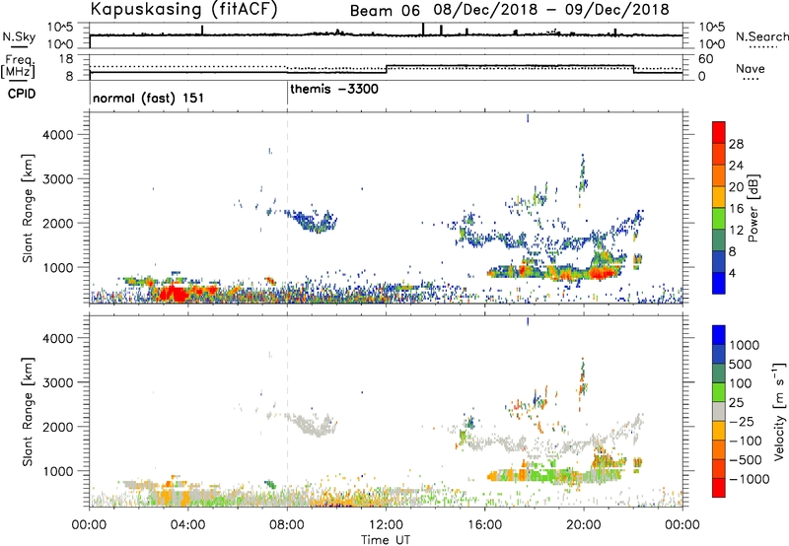The image size is (789, 546).
Task: Click the 4000 tick on power panel
Action: pyautogui.click(x=58, y=135)
